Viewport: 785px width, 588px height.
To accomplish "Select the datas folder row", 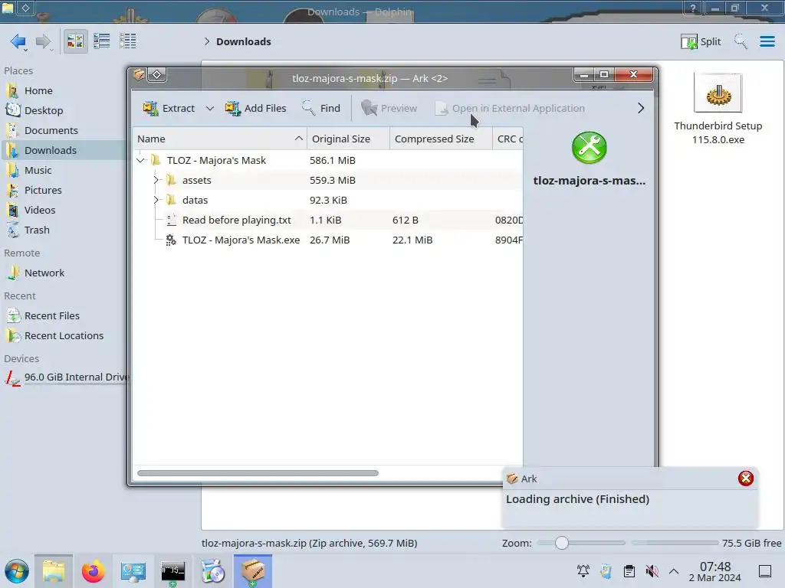I will (328, 200).
